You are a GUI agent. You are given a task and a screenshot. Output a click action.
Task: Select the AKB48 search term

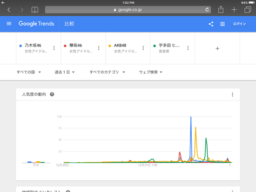(120, 46)
